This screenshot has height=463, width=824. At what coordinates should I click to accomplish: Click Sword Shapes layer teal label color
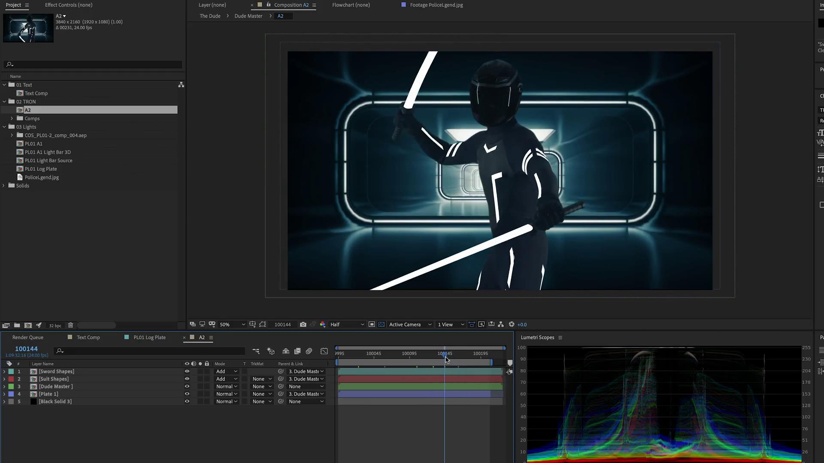(x=11, y=372)
